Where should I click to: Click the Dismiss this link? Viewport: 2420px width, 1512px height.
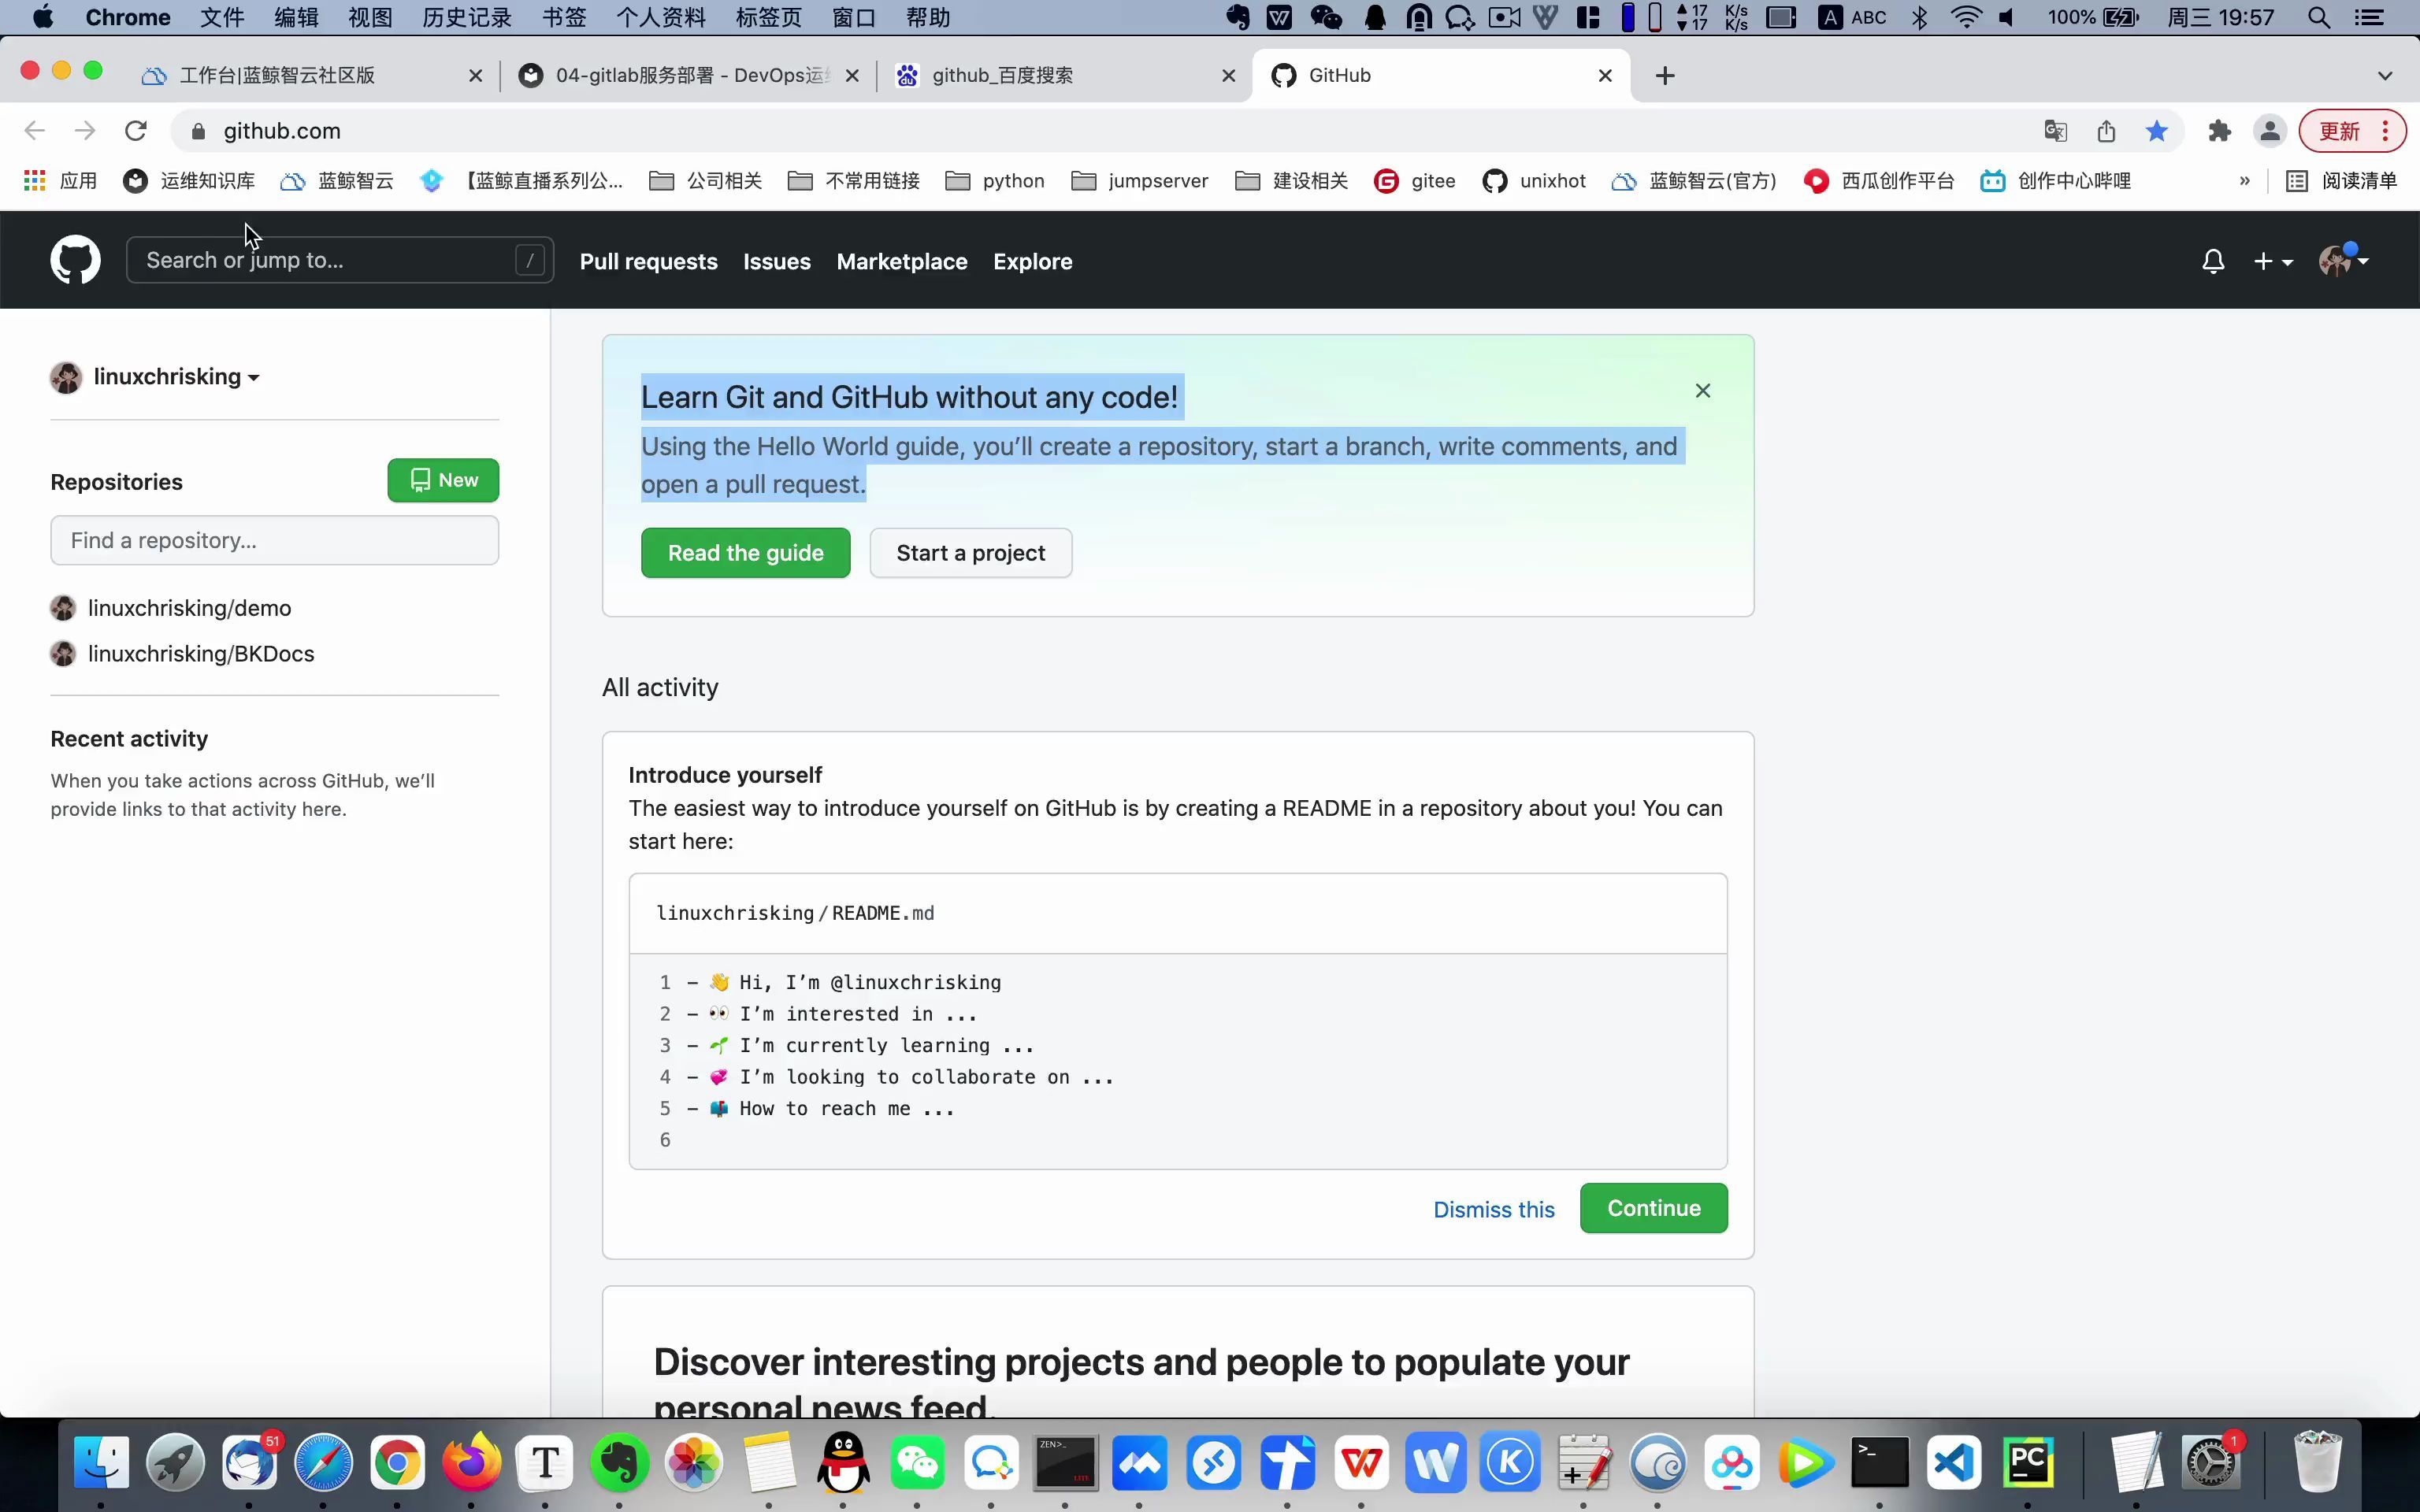click(1493, 1209)
